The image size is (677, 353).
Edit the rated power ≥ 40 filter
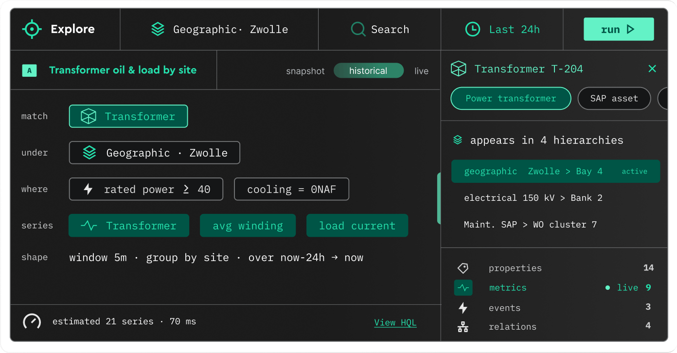tap(146, 189)
